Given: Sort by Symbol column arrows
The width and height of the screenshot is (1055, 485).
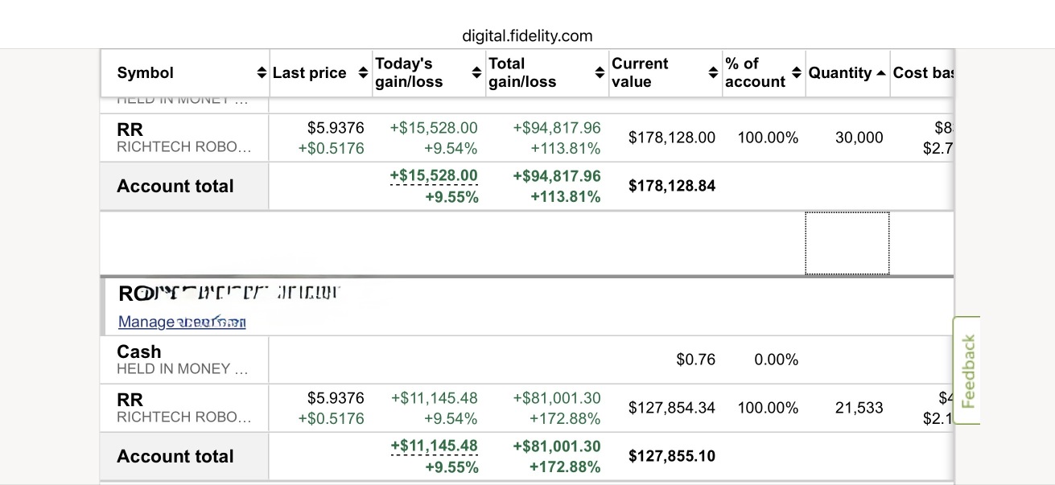Looking at the screenshot, I should 261,73.
